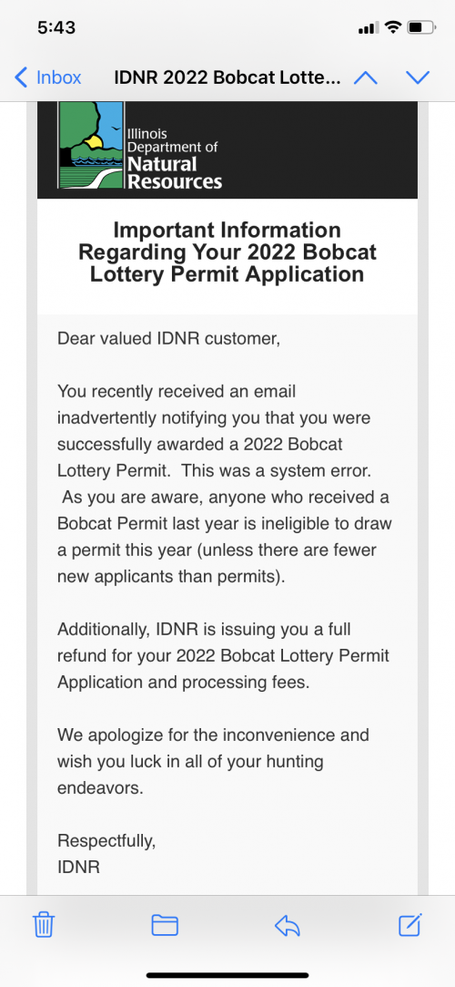
Task: Tap the Respectfully IDNR signature
Action: [106, 854]
